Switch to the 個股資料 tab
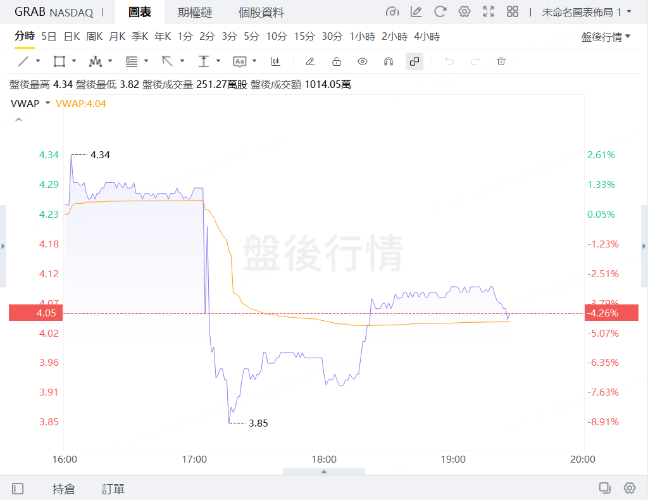The height and width of the screenshot is (500, 648). pyautogui.click(x=261, y=13)
